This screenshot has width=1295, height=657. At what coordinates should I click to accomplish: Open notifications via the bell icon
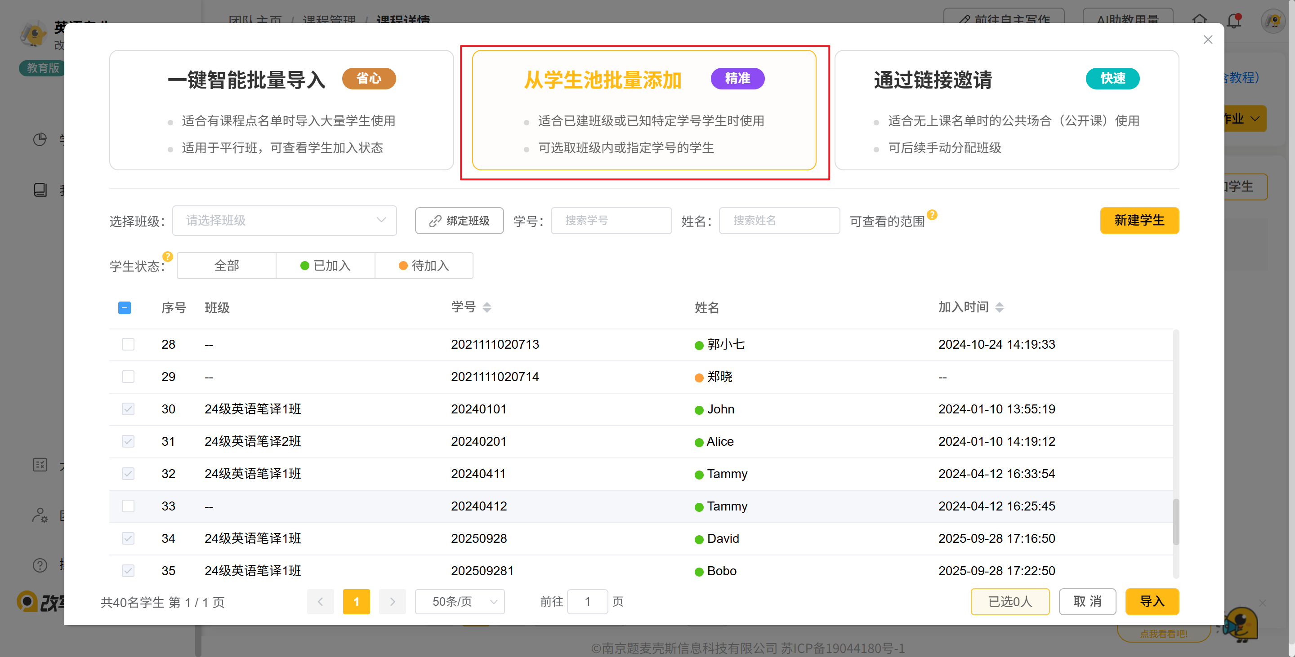tap(1234, 21)
